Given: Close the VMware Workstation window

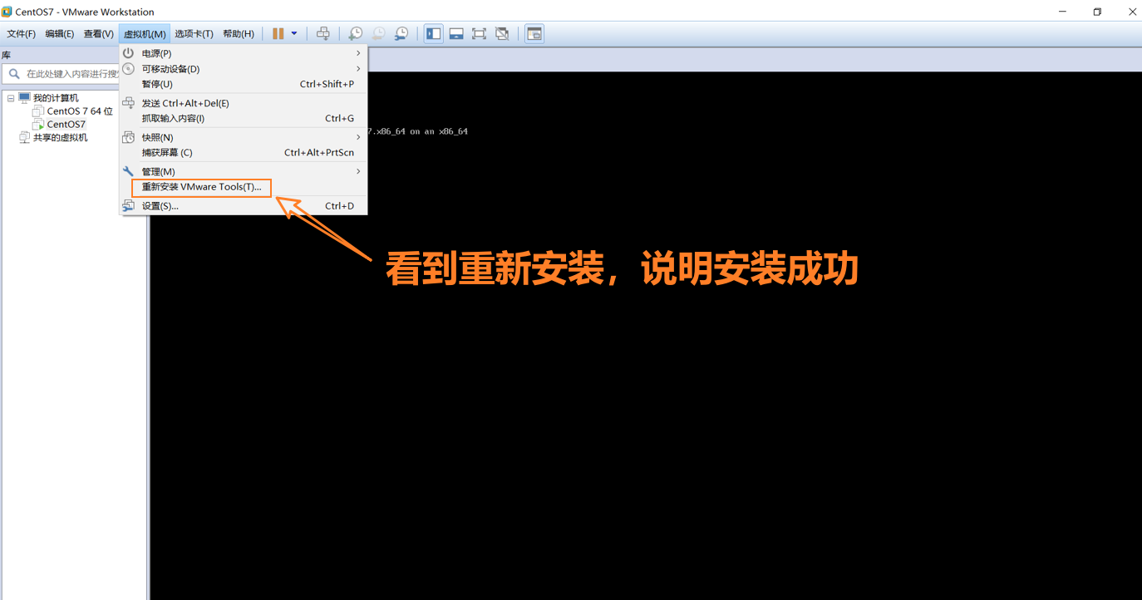Looking at the screenshot, I should coord(1132,12).
